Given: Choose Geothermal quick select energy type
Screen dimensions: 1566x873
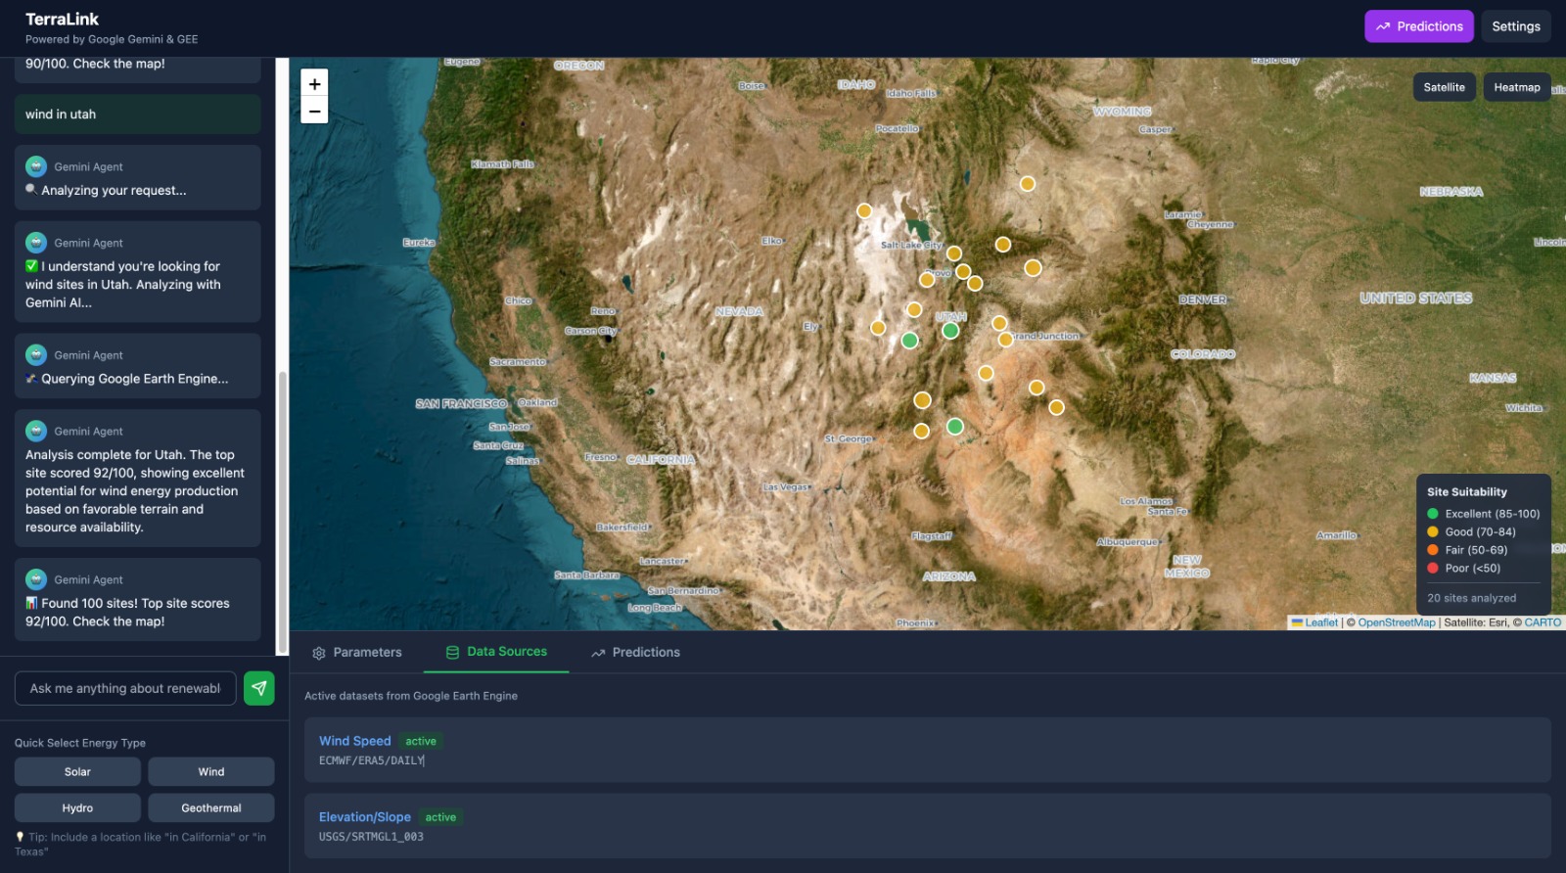Looking at the screenshot, I should click(211, 807).
